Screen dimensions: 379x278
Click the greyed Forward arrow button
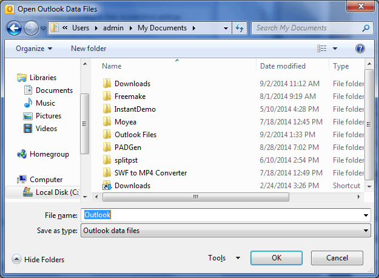[31, 29]
